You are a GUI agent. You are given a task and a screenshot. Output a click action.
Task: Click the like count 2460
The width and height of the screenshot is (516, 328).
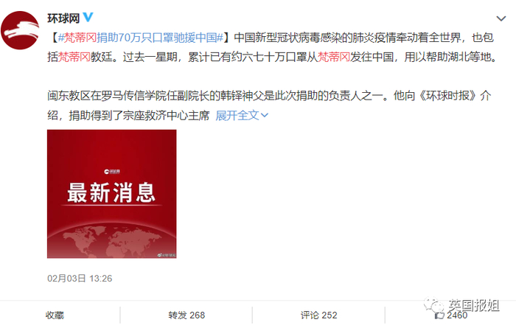(457, 315)
